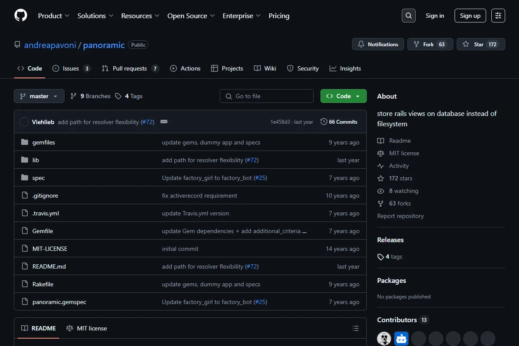Star the panoramic repository
This screenshot has height=346, width=519.
coord(481,44)
